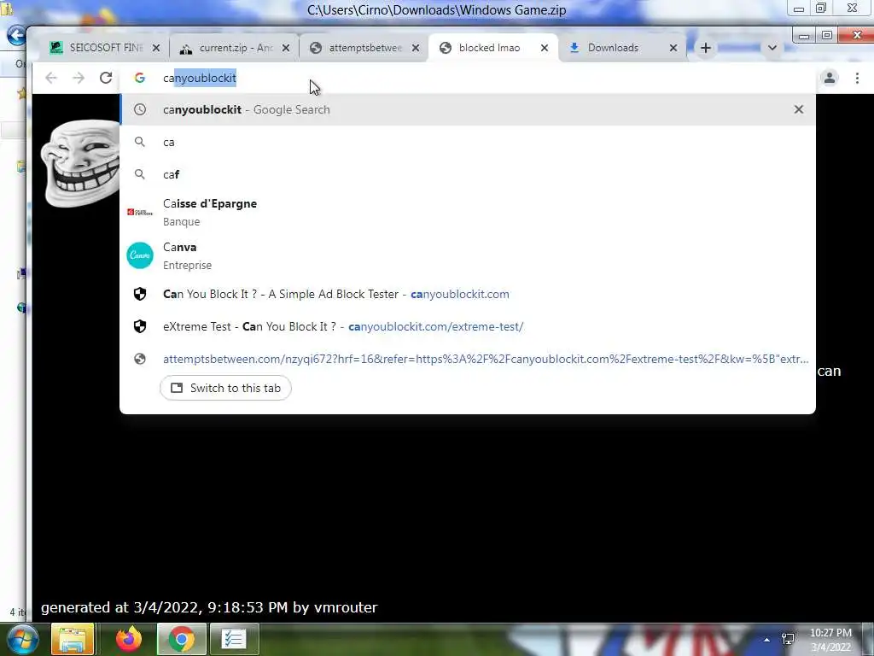Click Chrome taskbar icon

coord(181,639)
